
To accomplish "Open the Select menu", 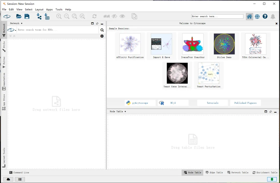I will (29, 10).
